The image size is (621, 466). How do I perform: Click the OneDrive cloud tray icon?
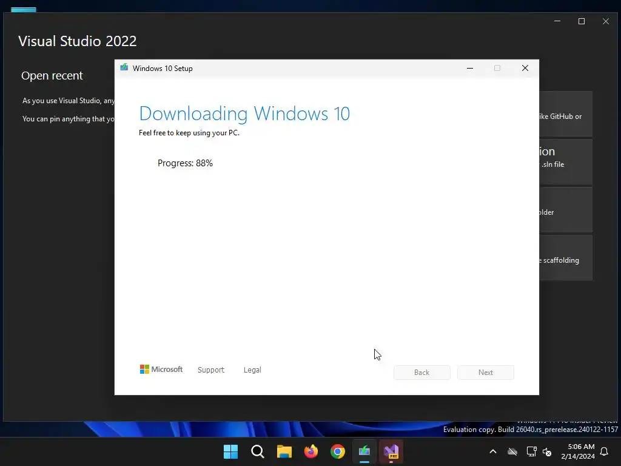[x=512, y=451]
